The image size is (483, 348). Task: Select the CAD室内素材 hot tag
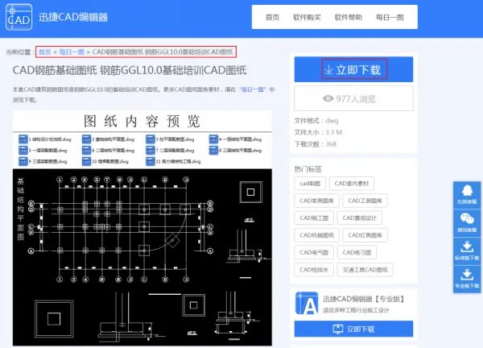click(352, 184)
